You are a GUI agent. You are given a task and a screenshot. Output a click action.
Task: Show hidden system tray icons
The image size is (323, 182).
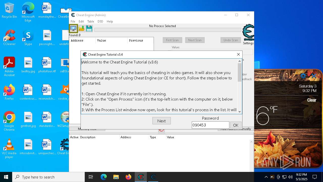point(266,177)
